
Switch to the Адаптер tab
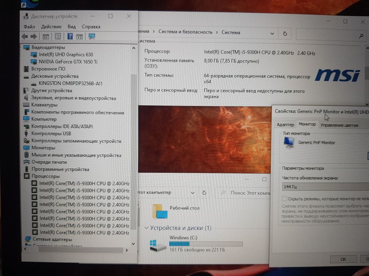pyautogui.click(x=285, y=125)
